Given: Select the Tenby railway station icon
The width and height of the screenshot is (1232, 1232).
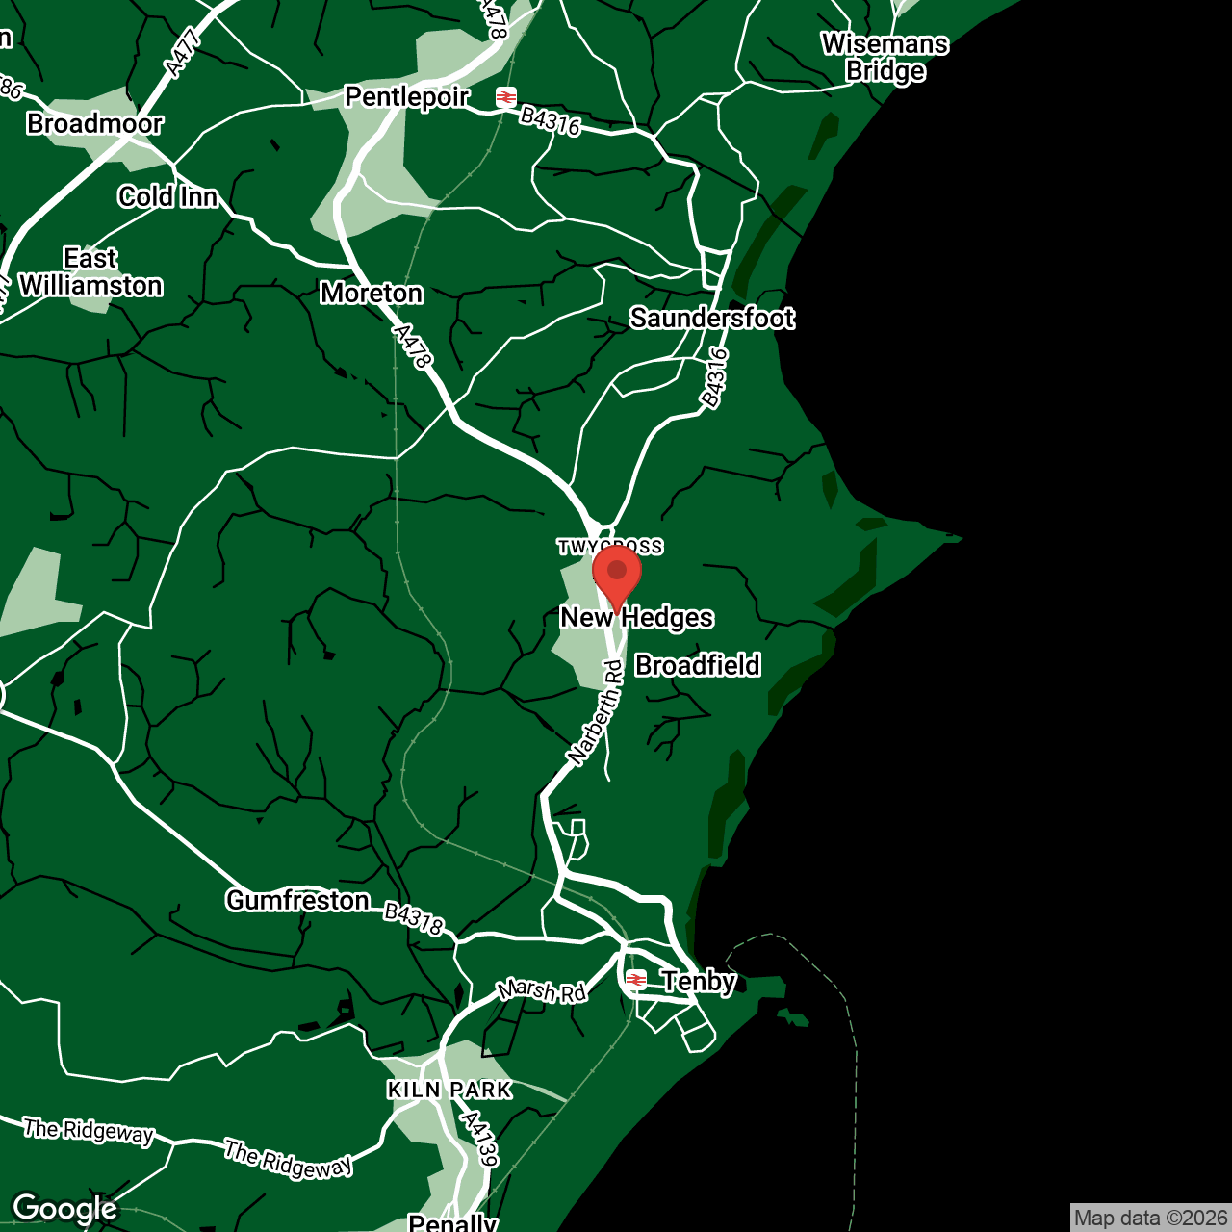Looking at the screenshot, I should (636, 980).
